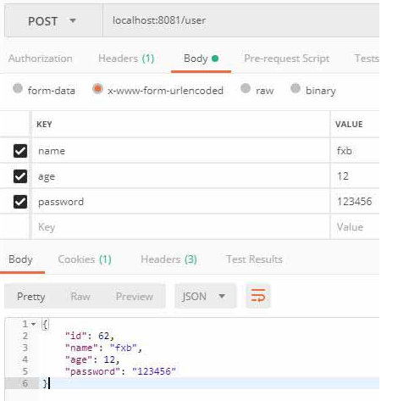Image resolution: width=398 pixels, height=401 pixels.
Task: Show the response Cookies (1) tab
Action: click(85, 259)
